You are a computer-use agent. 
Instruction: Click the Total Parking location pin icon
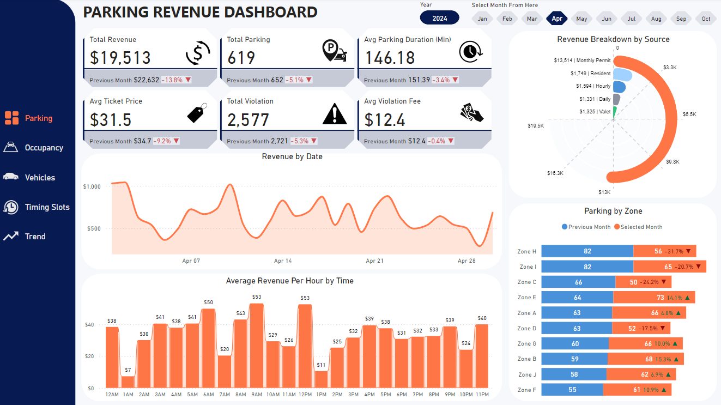[334, 52]
